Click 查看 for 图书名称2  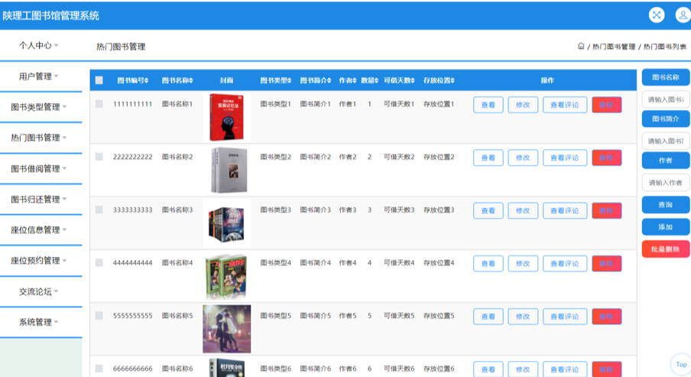pos(488,158)
